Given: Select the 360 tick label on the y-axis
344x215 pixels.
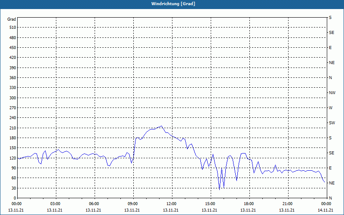Looking at the screenshot, I should coord(13,78).
